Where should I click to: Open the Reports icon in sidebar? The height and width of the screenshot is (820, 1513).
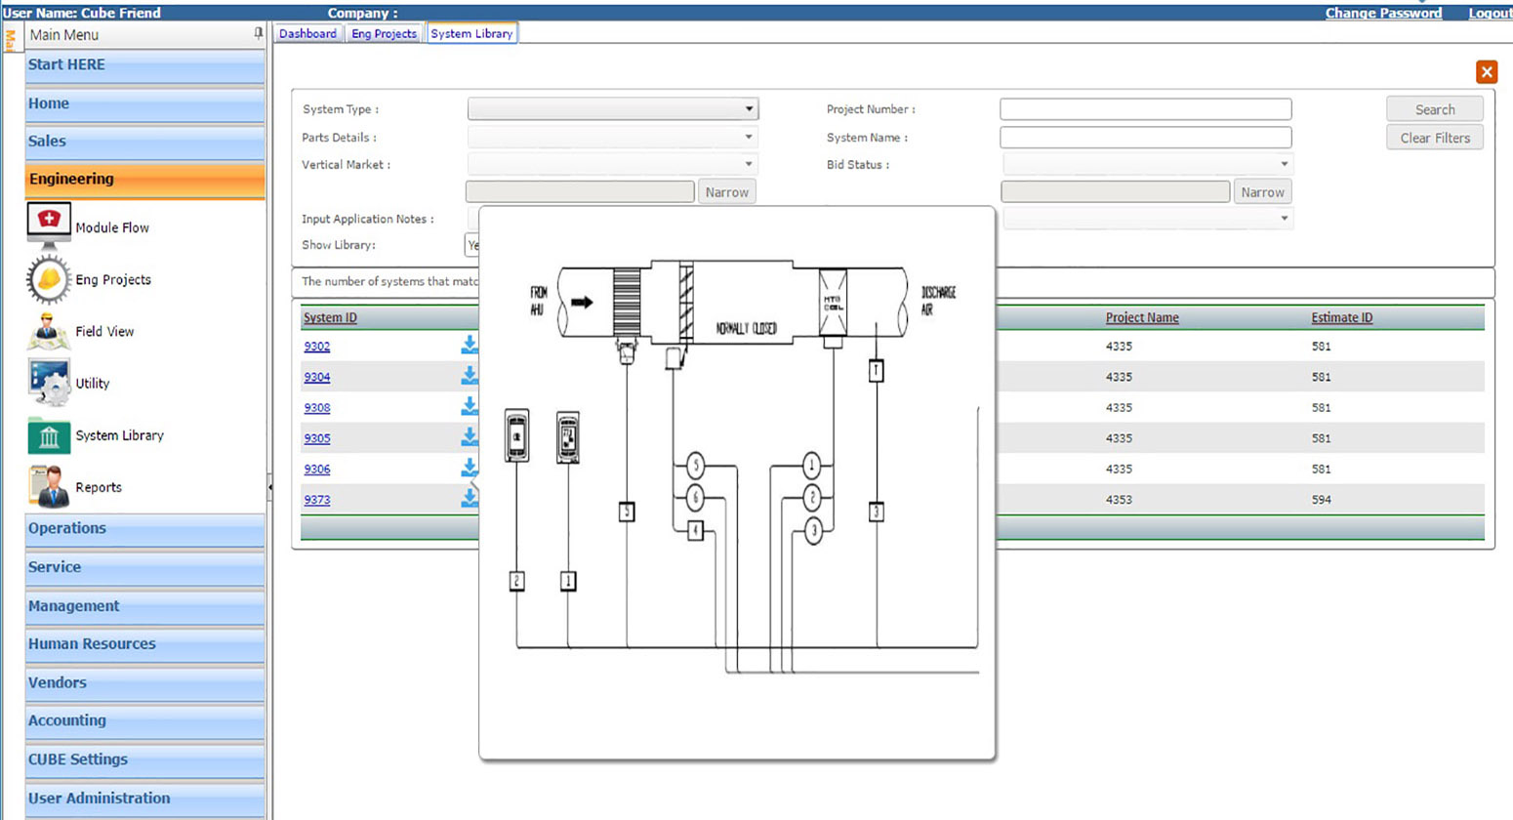click(49, 486)
